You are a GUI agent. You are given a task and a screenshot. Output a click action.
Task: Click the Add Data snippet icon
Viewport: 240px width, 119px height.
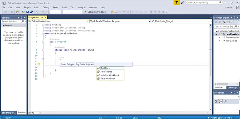[98, 68]
